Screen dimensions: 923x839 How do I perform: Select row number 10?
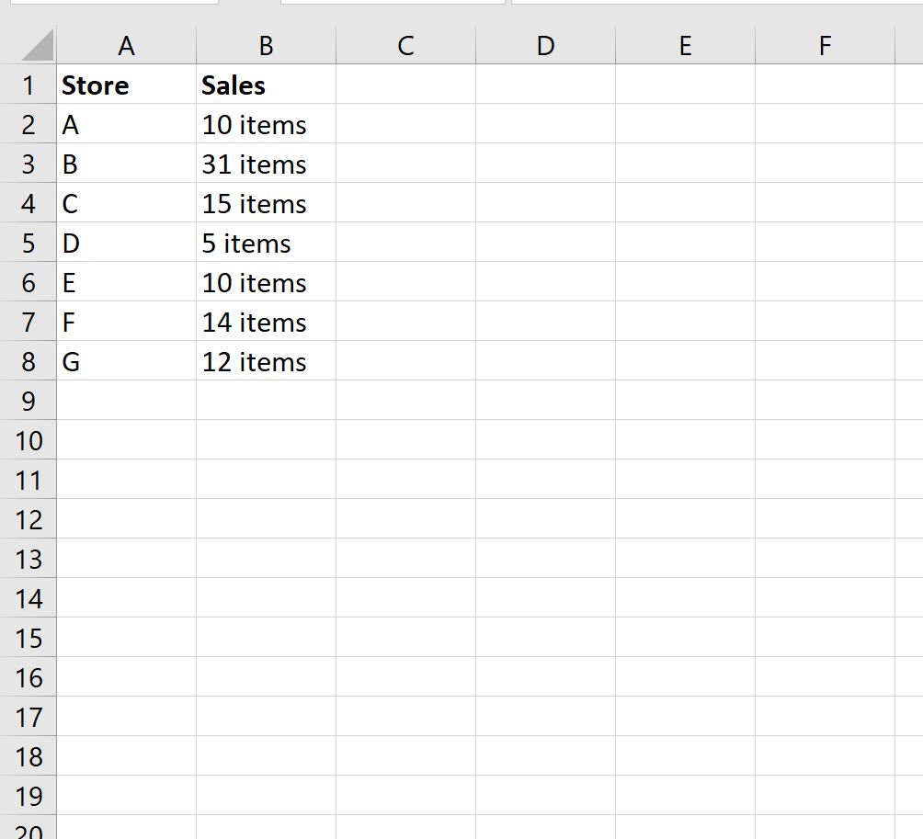coord(29,440)
